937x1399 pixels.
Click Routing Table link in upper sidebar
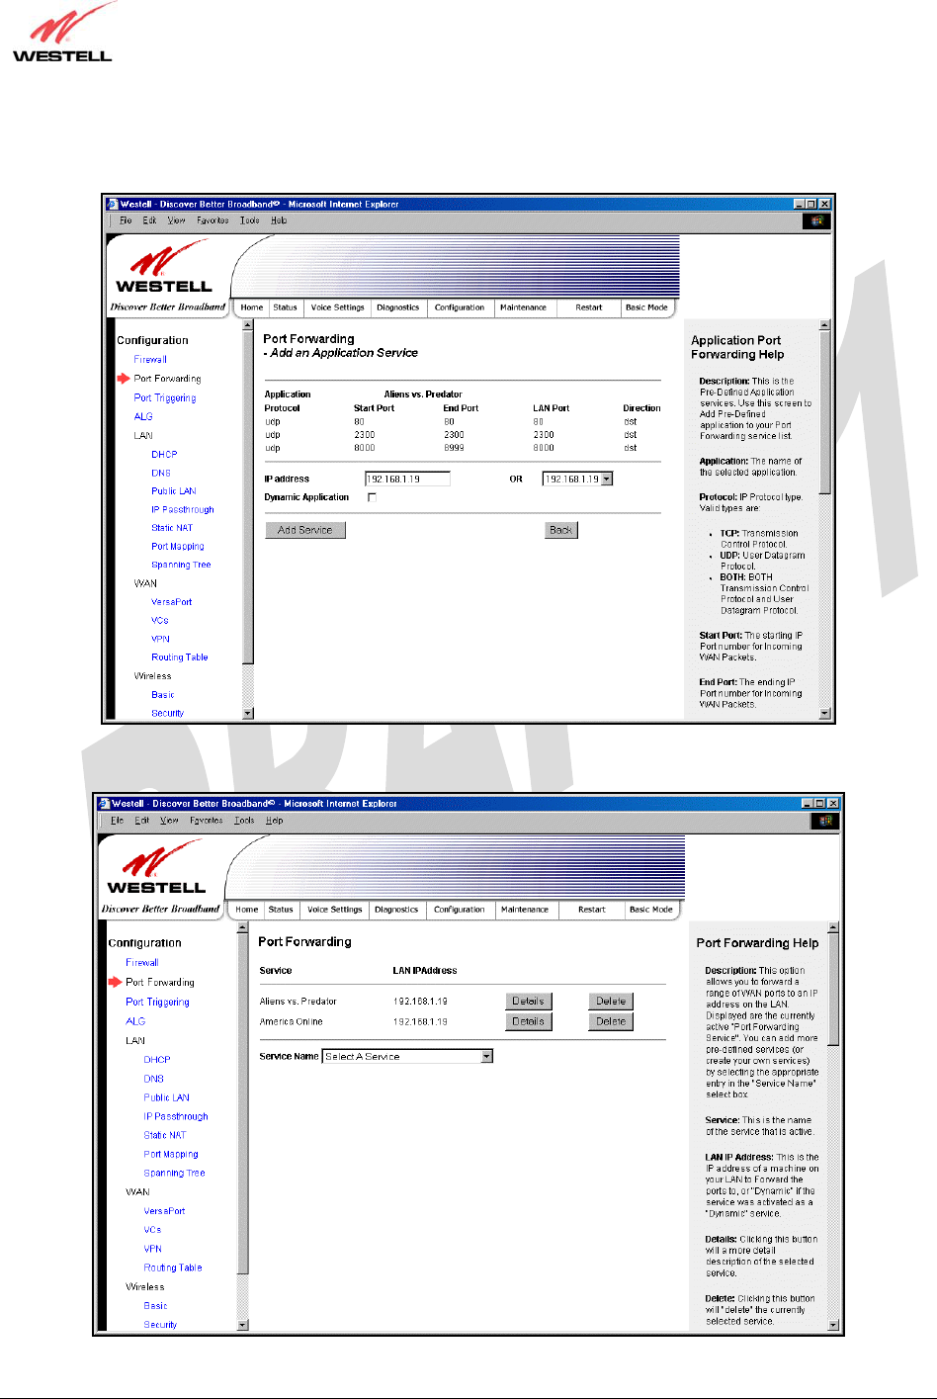[180, 657]
